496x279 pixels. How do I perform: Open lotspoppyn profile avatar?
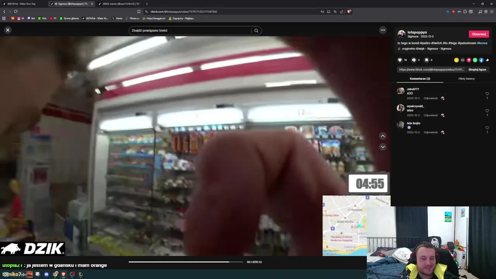tap(401, 34)
